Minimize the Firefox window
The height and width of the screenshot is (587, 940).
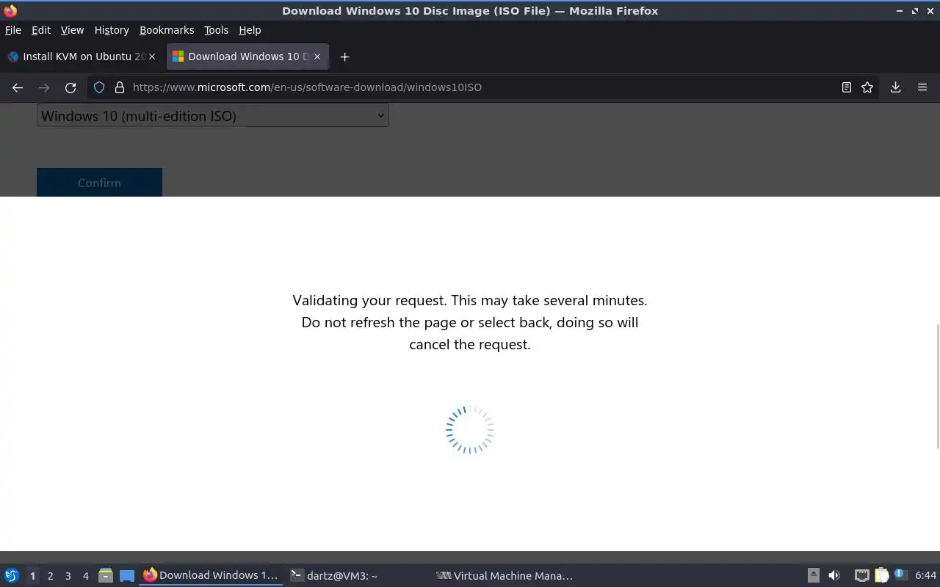(900, 11)
